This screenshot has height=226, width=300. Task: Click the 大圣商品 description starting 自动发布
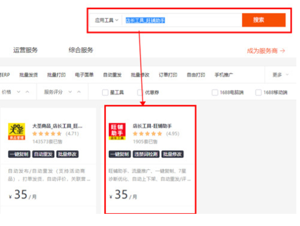click(49, 175)
